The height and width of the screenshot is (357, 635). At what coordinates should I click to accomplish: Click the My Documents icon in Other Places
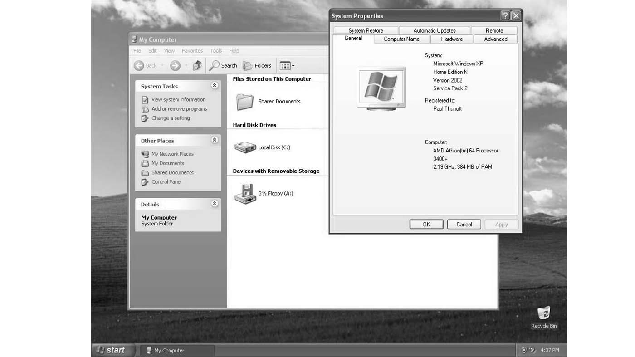[145, 163]
